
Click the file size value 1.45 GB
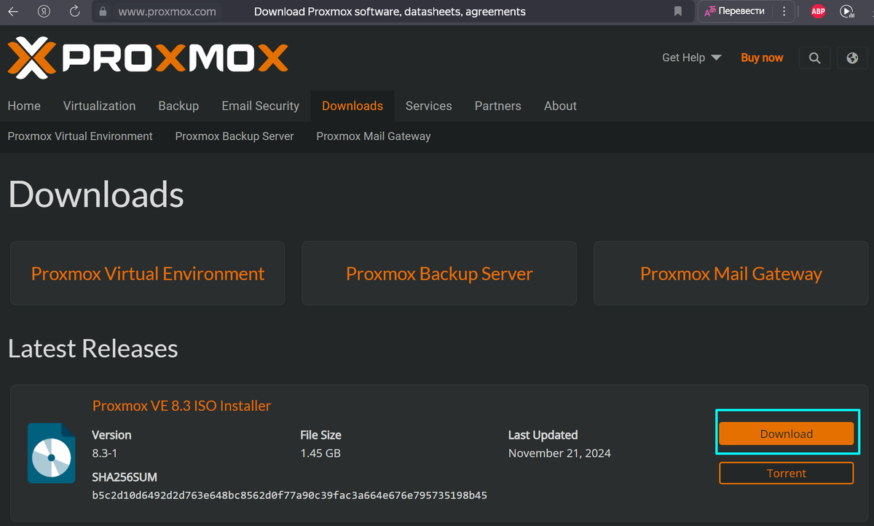click(x=320, y=453)
